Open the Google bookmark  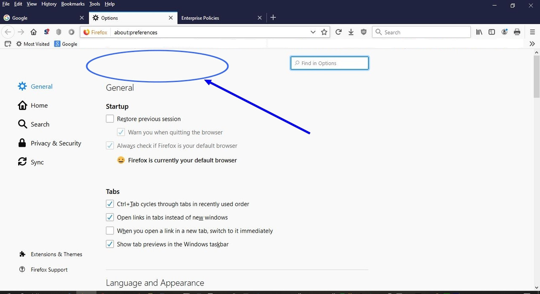click(x=66, y=44)
